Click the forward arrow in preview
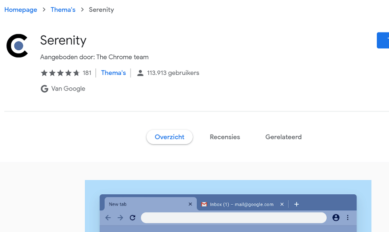This screenshot has height=232, width=389. pyautogui.click(x=120, y=218)
